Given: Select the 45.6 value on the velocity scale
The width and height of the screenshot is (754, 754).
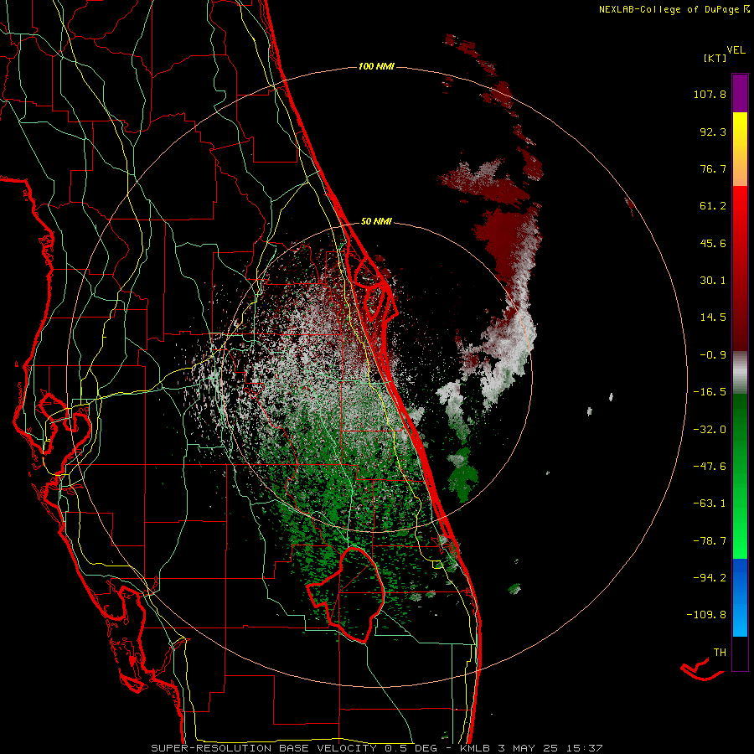Looking at the screenshot, I should (x=713, y=243).
